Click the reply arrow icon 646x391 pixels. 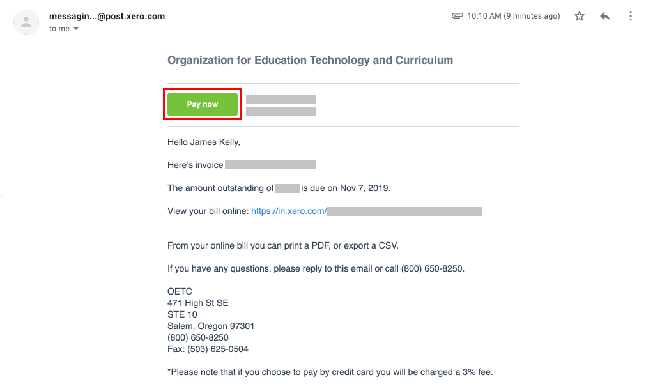pos(605,16)
